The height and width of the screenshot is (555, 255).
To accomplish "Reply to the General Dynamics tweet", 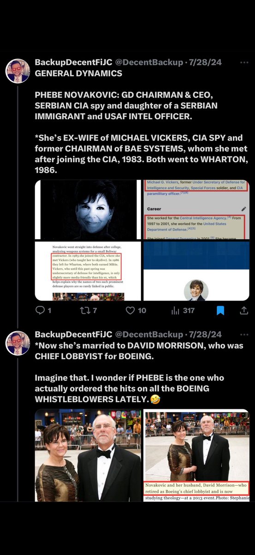I will pos(43,310).
